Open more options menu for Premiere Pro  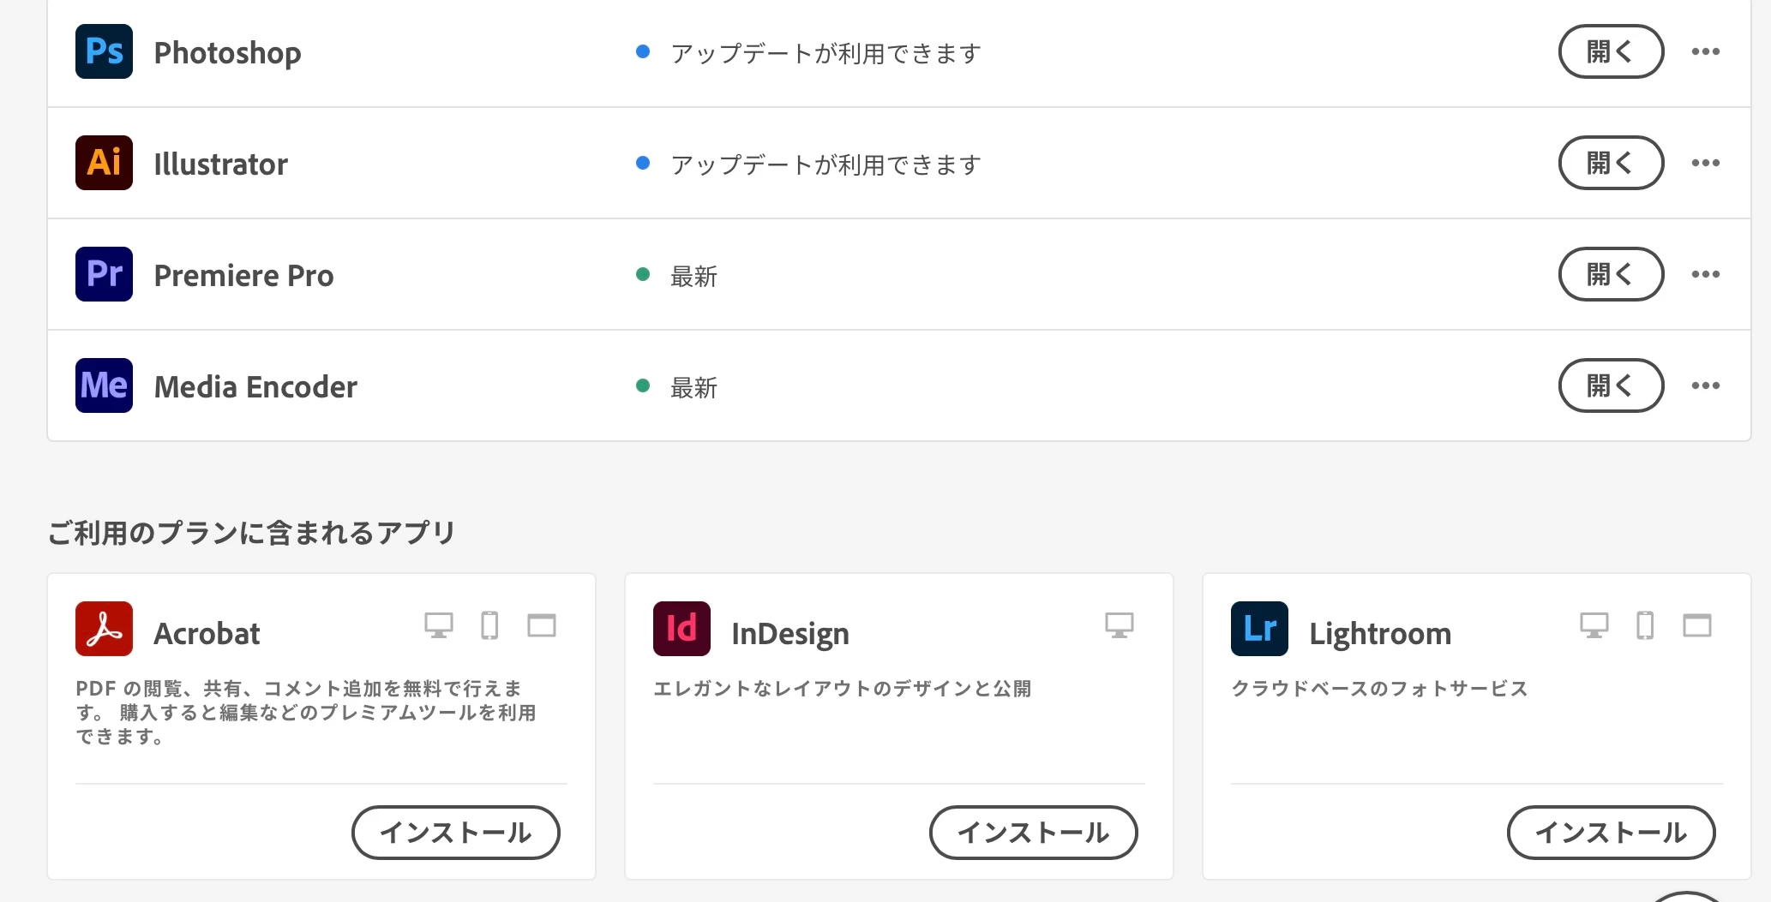pyautogui.click(x=1706, y=274)
